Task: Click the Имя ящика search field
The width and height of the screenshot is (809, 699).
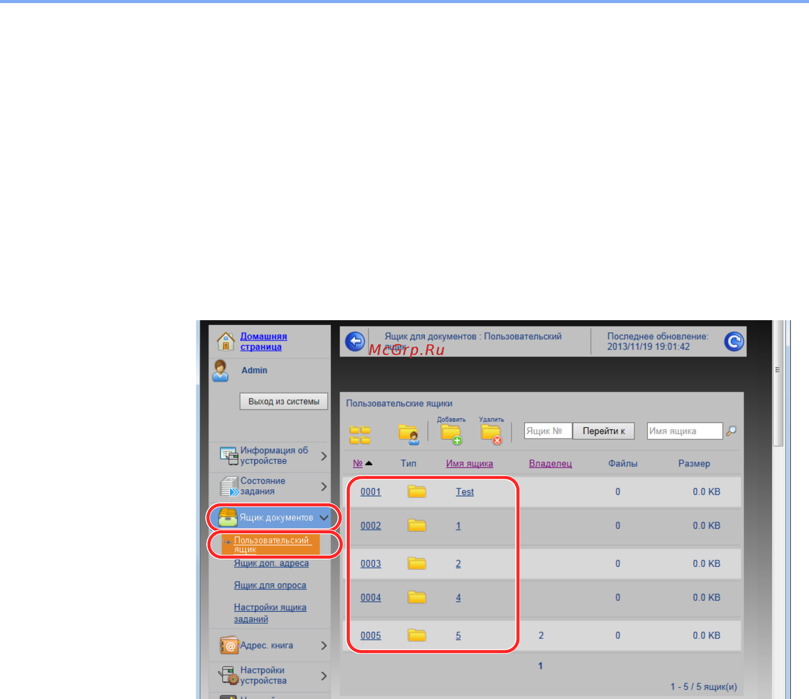Action: tap(685, 431)
